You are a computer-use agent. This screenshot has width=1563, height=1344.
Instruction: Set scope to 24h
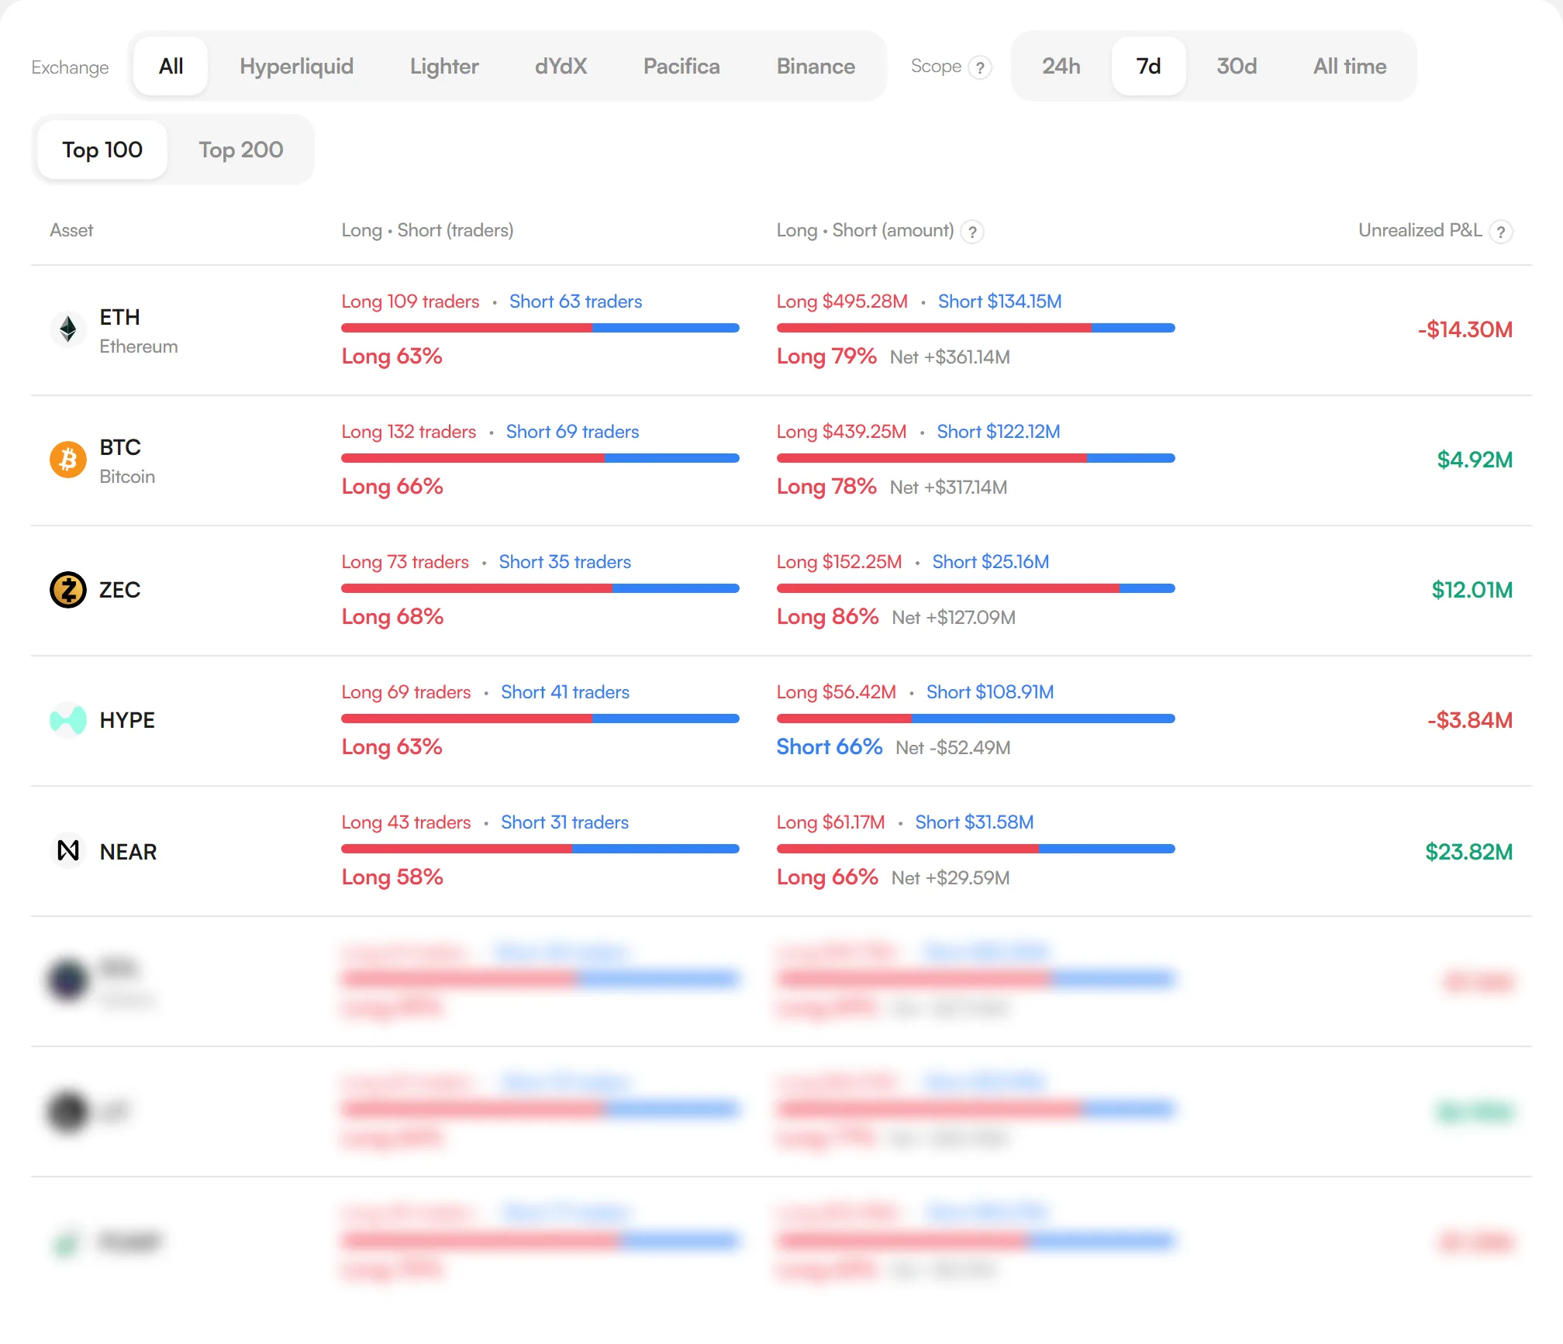coord(1061,66)
